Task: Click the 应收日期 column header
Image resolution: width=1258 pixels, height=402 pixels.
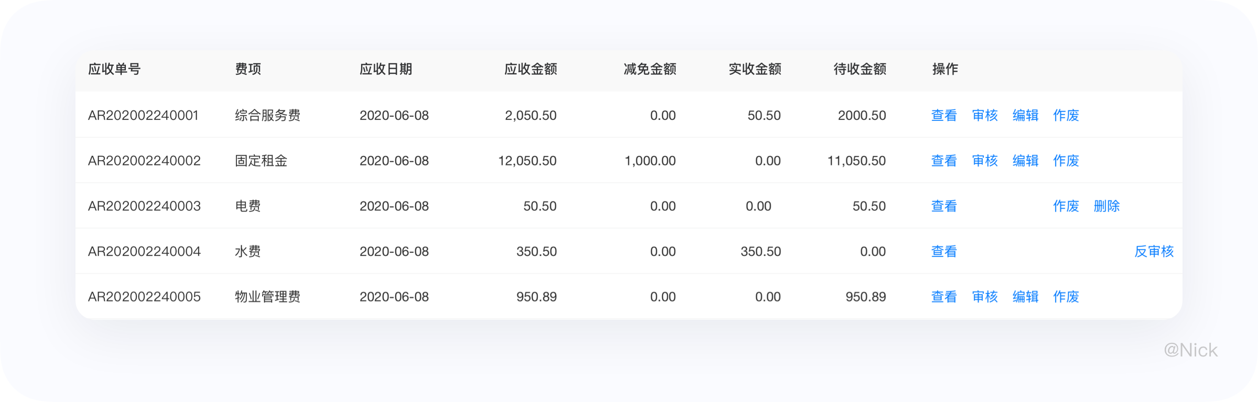Action: point(386,69)
